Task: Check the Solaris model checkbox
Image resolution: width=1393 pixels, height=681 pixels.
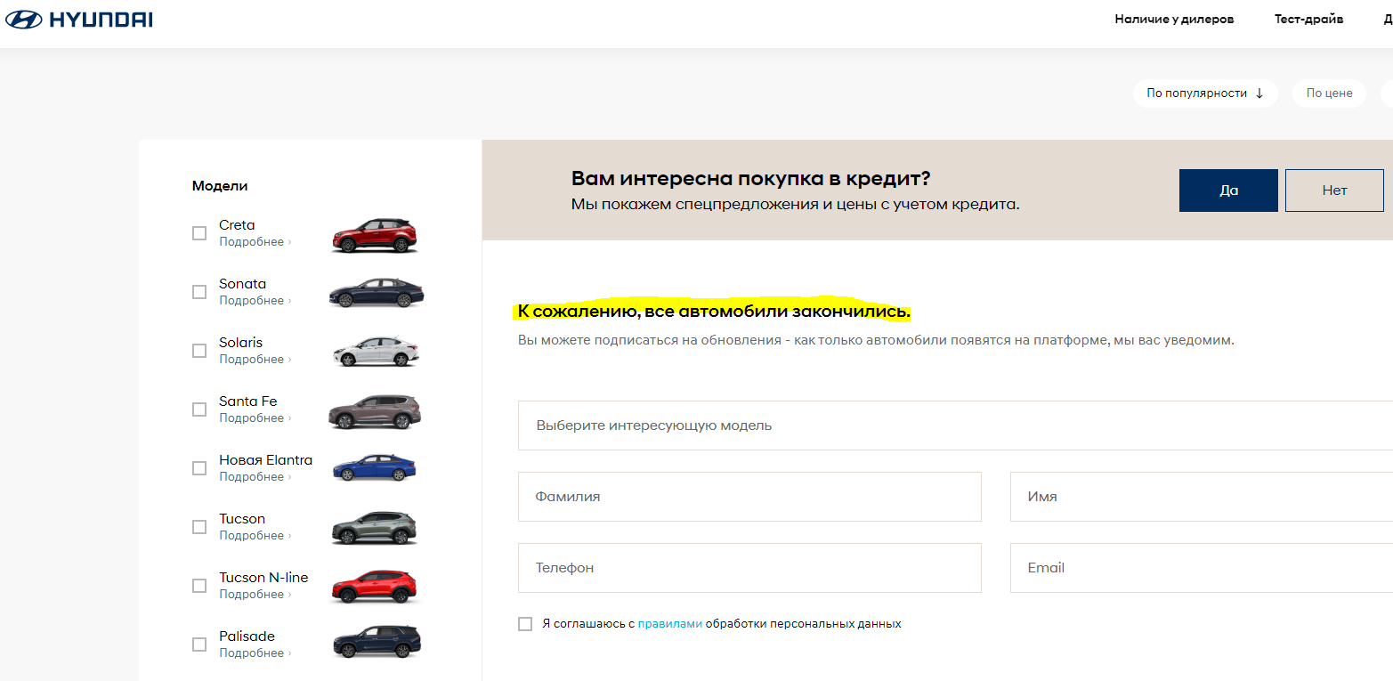Action: [x=199, y=351]
